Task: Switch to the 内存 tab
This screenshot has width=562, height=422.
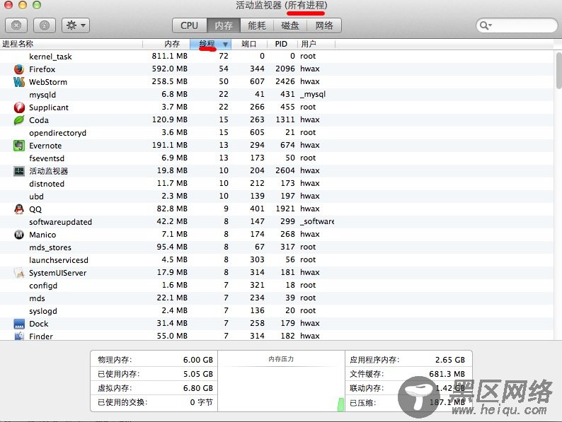Action: (223, 25)
